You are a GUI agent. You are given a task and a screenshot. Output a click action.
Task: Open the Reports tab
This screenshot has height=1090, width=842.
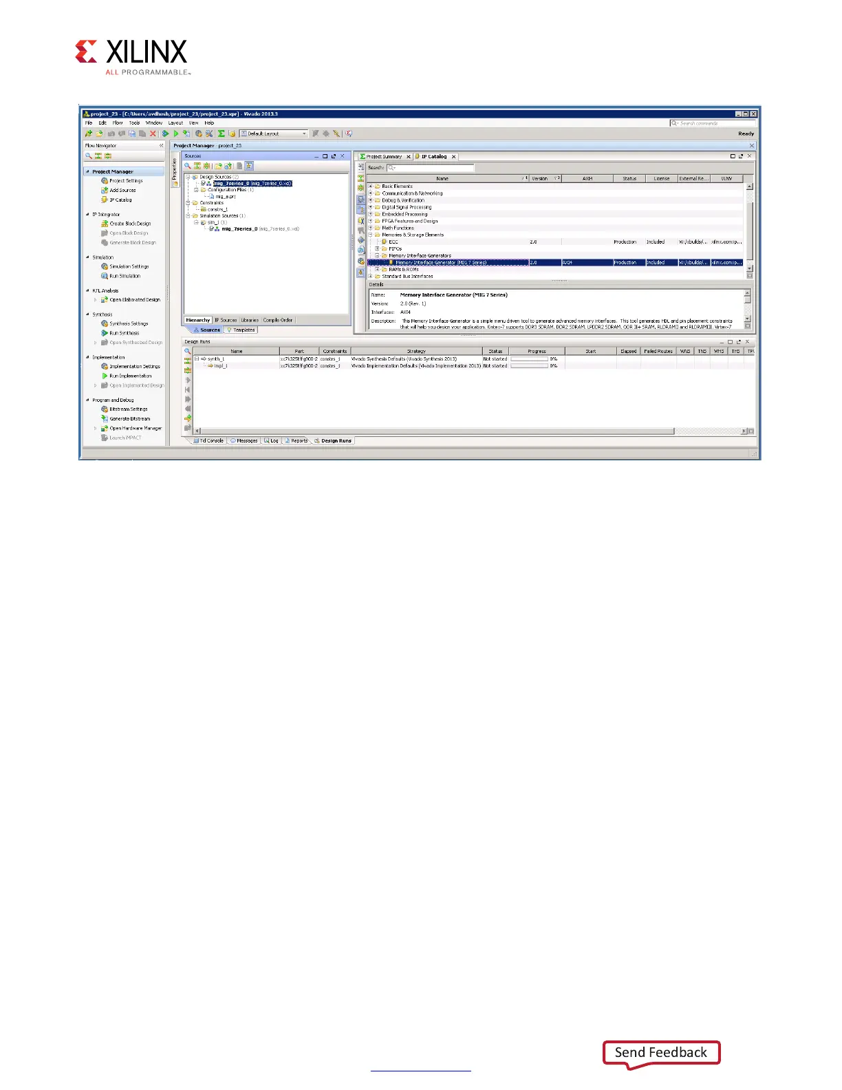[x=296, y=441]
